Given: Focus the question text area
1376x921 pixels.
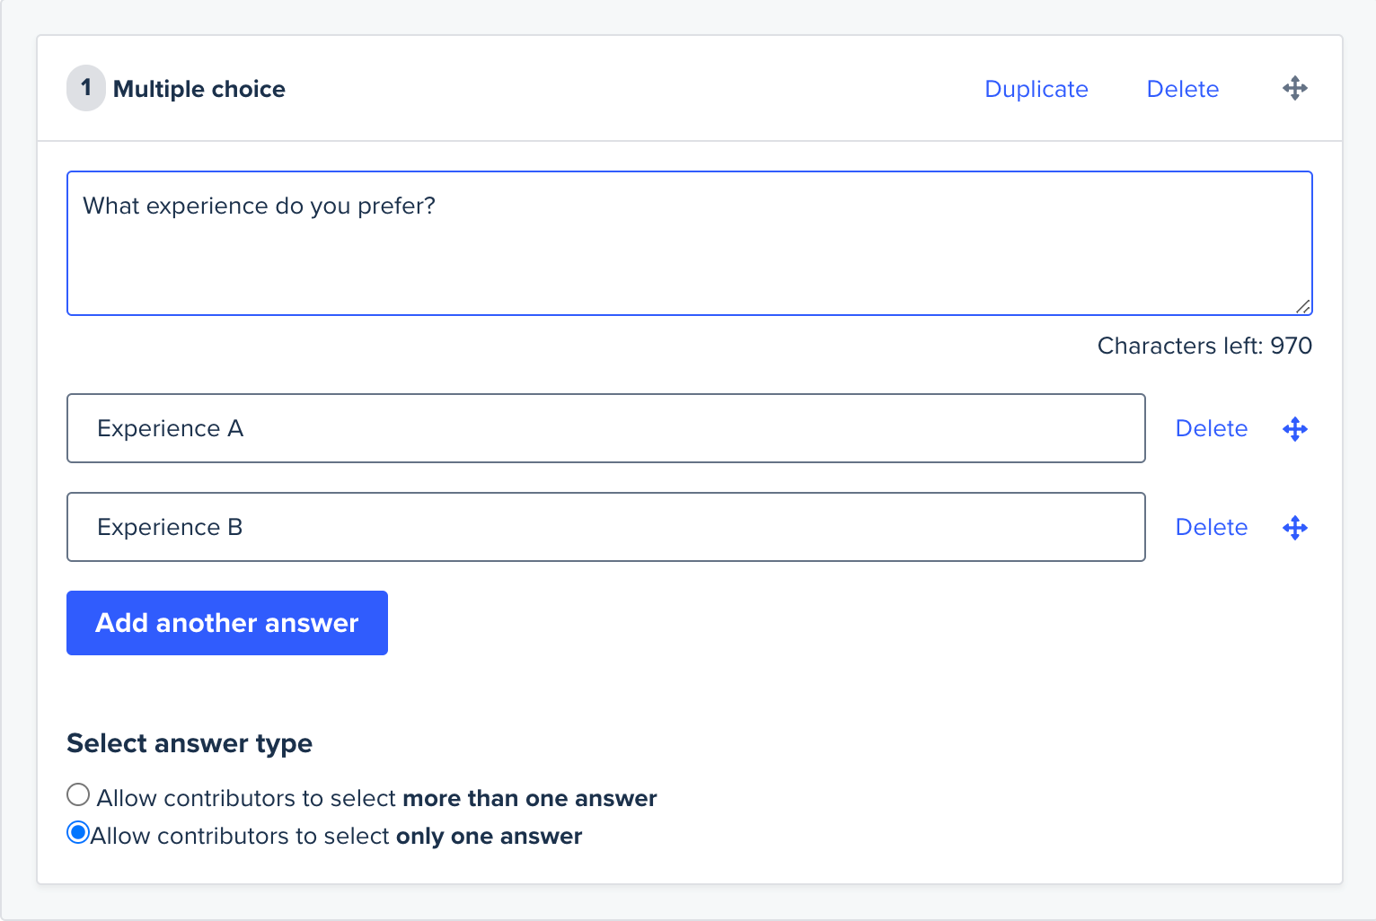Looking at the screenshot, I should tap(690, 243).
